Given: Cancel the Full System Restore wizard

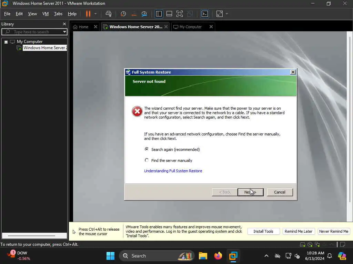Looking at the screenshot, I should (x=280, y=192).
